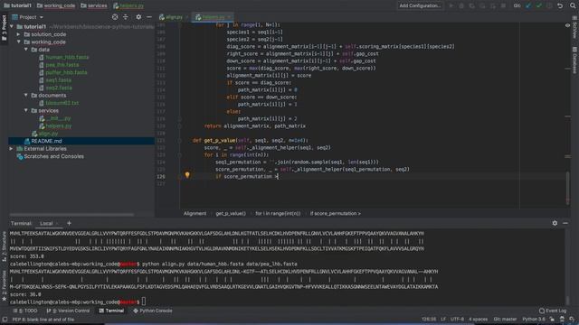This screenshot has width=579, height=325.
Task: Click the Run with Coverage icon
Action: [472, 5]
